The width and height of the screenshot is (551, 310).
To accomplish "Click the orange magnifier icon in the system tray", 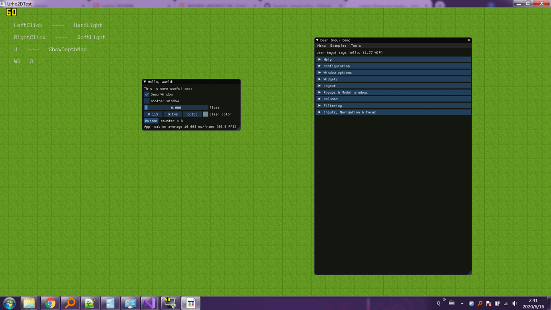I will point(480,304).
